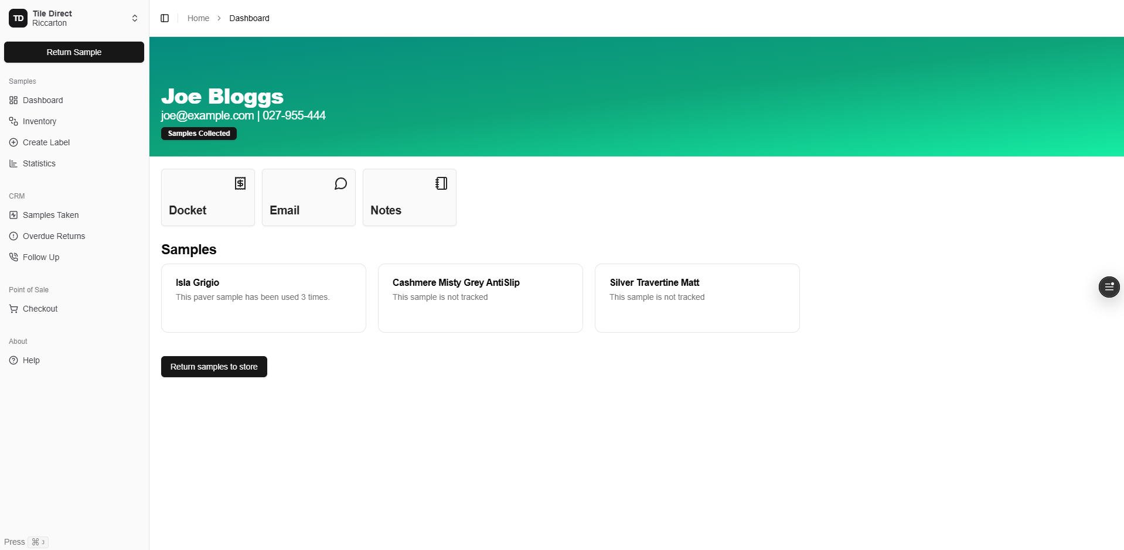Click the Home breadcrumb link

(x=198, y=18)
